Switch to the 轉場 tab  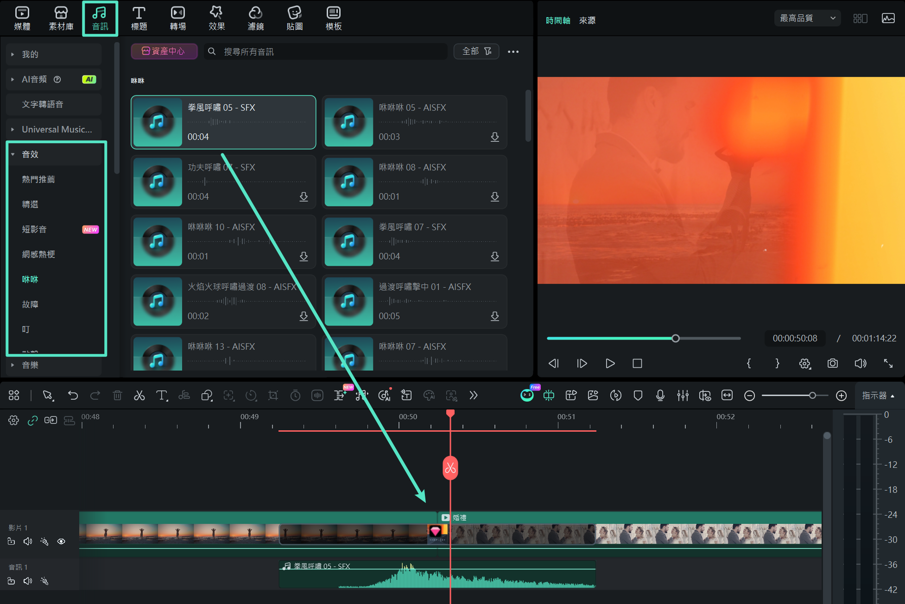click(x=177, y=19)
